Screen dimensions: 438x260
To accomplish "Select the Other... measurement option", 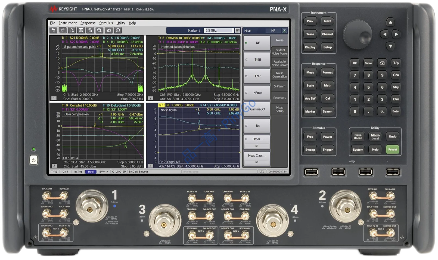I will (x=257, y=142).
